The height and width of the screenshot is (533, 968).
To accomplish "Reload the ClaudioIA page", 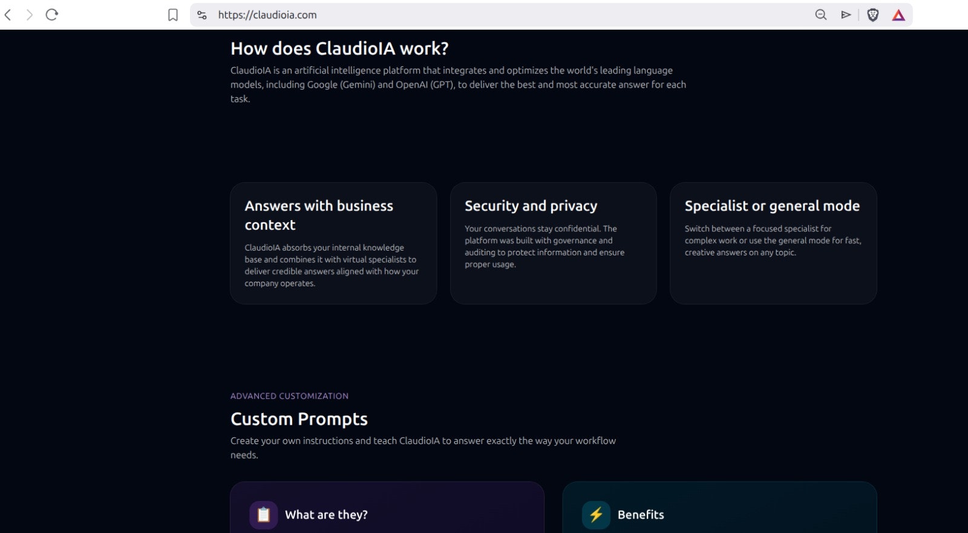I will pos(53,15).
